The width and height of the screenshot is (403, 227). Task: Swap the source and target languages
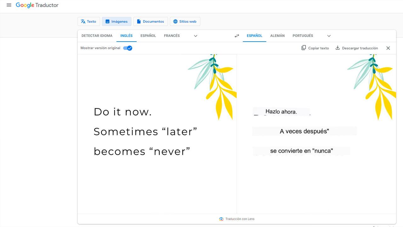tap(237, 36)
